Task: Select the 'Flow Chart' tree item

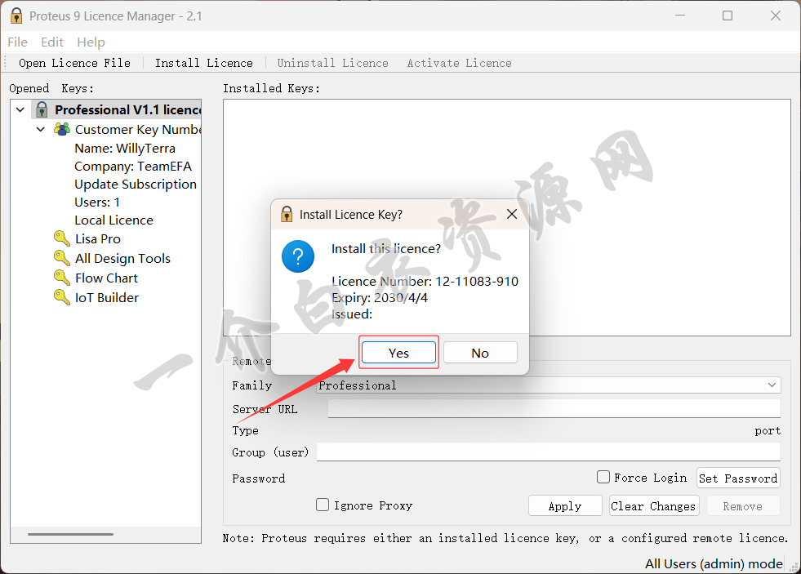Action: coord(106,278)
